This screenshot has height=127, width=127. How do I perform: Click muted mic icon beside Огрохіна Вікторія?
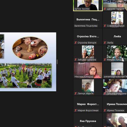pos(75,43)
